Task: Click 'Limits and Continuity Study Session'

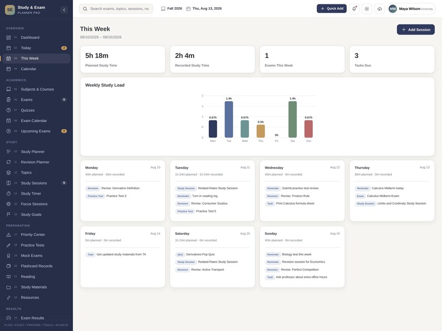Action: point(402,204)
